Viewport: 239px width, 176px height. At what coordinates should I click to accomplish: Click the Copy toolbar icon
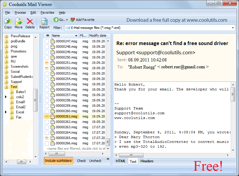click(8, 21)
